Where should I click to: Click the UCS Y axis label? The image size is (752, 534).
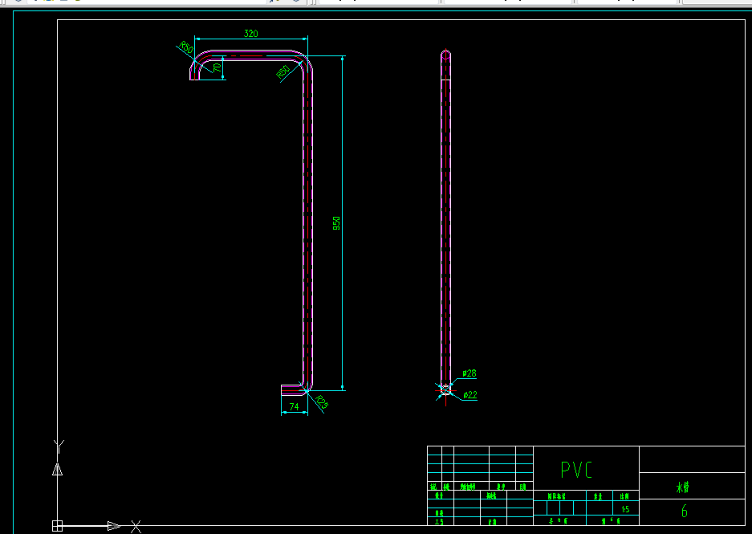[x=59, y=446]
